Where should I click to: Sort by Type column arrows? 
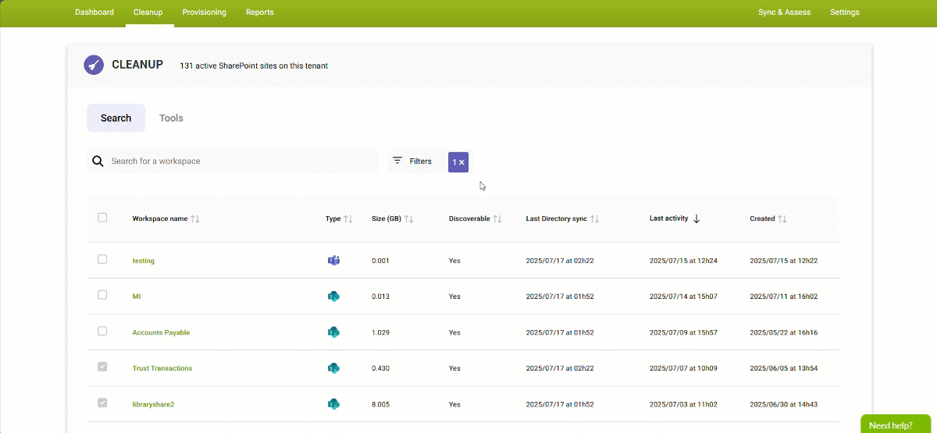tap(348, 219)
